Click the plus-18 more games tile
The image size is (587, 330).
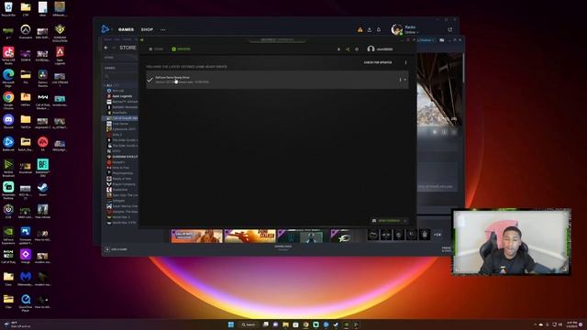coord(437,235)
